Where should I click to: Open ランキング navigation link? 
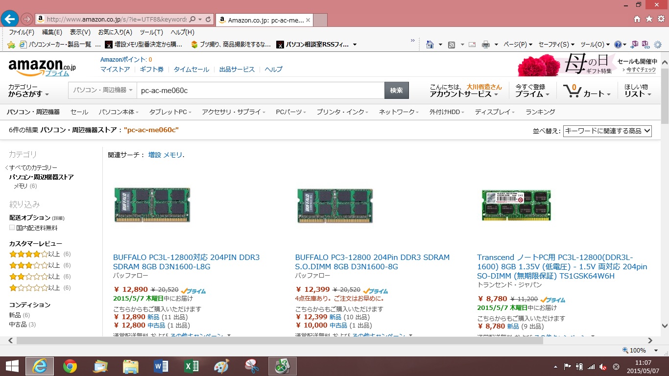click(540, 112)
